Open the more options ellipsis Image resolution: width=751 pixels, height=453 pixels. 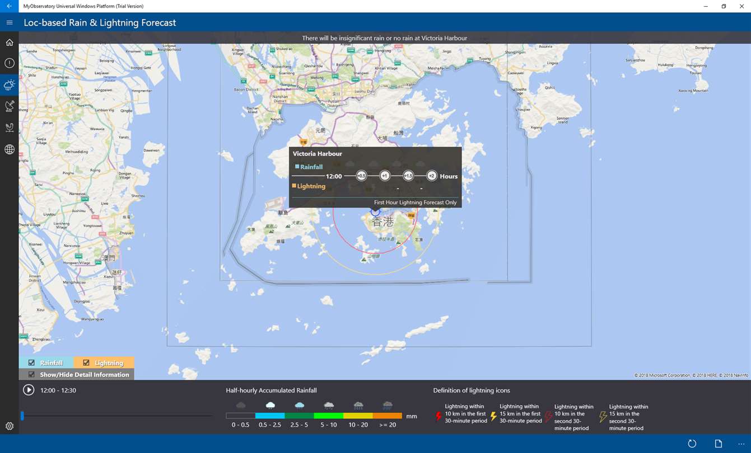741,444
